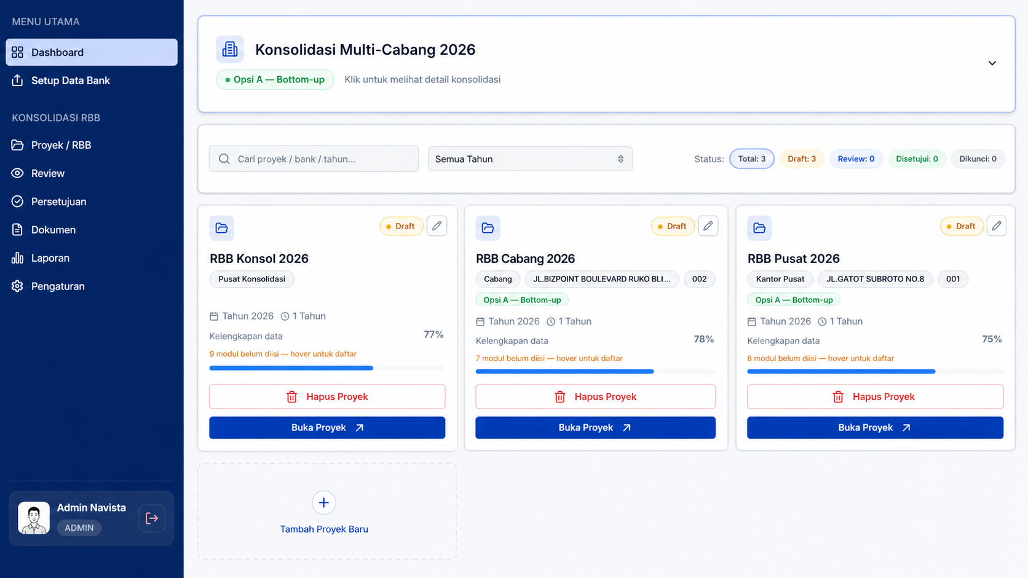Click '8 modul belum diisi' warning text

[x=821, y=358]
